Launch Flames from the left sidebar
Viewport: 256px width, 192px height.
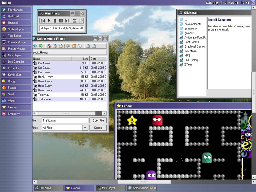pyautogui.click(x=12, y=88)
